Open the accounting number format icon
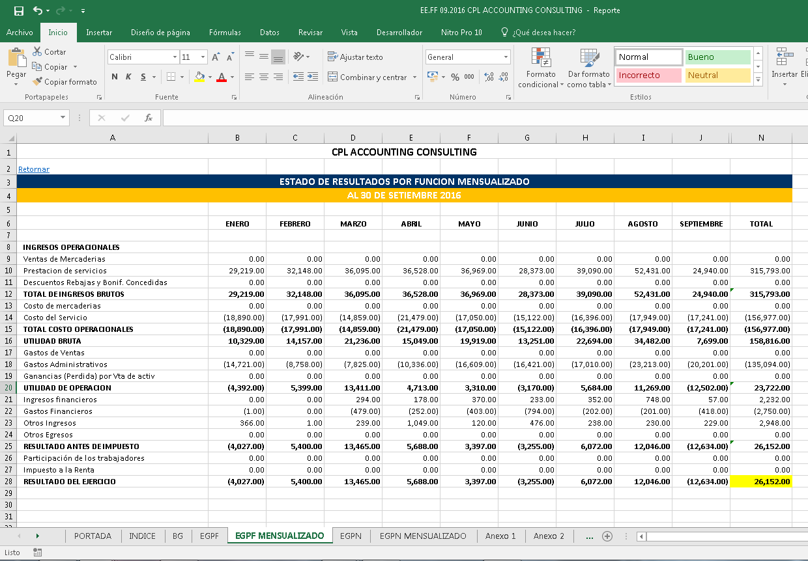 tap(432, 77)
